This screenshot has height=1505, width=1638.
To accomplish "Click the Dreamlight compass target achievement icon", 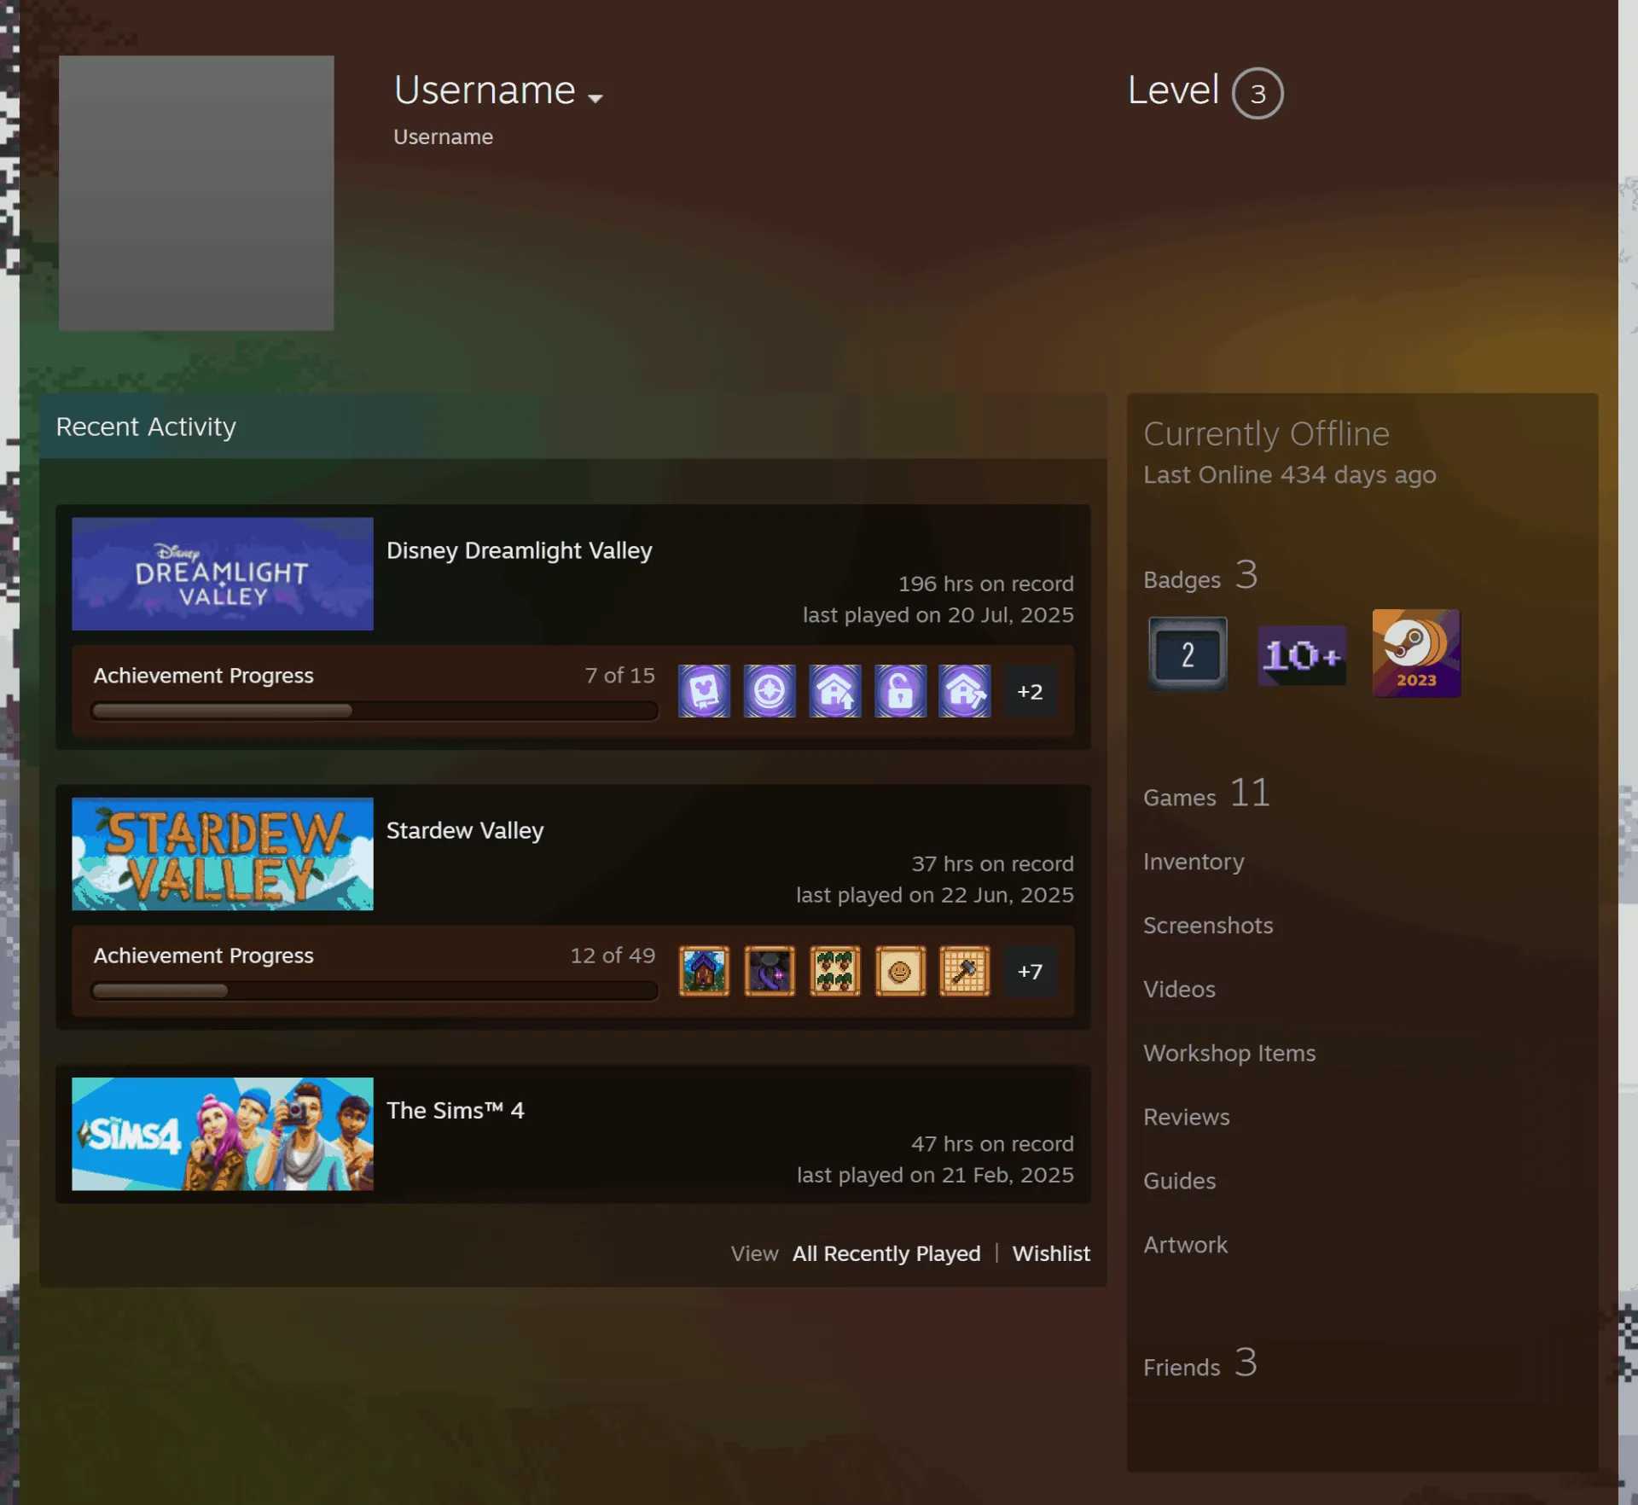I will point(770,691).
